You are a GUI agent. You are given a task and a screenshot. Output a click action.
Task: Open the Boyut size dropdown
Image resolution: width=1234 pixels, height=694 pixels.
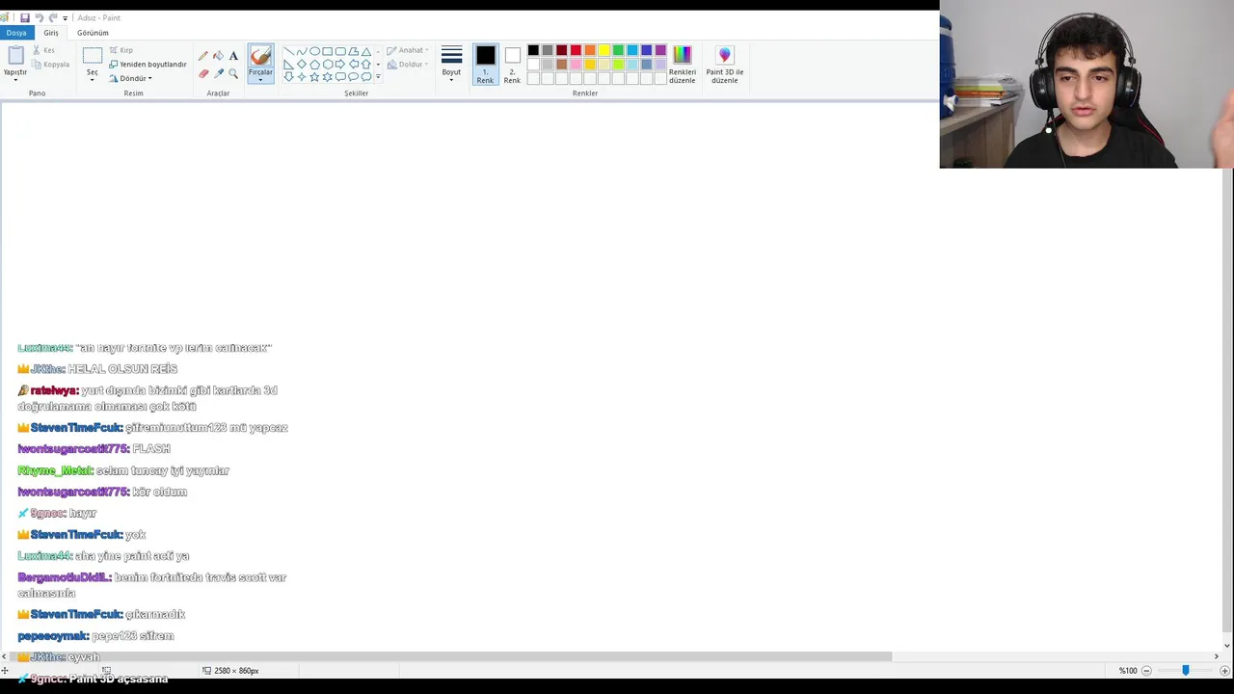tap(451, 65)
